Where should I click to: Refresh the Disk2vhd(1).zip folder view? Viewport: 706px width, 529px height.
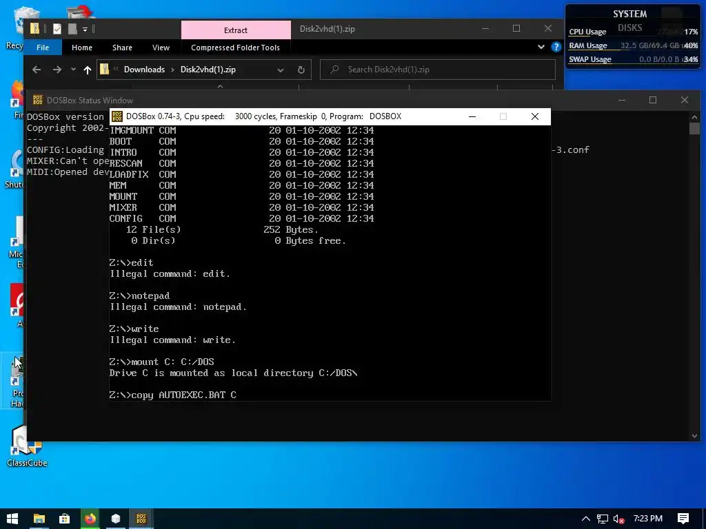301,70
